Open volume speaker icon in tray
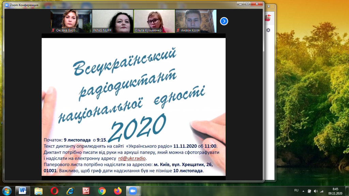The height and width of the screenshot is (196, 349). (x=316, y=191)
